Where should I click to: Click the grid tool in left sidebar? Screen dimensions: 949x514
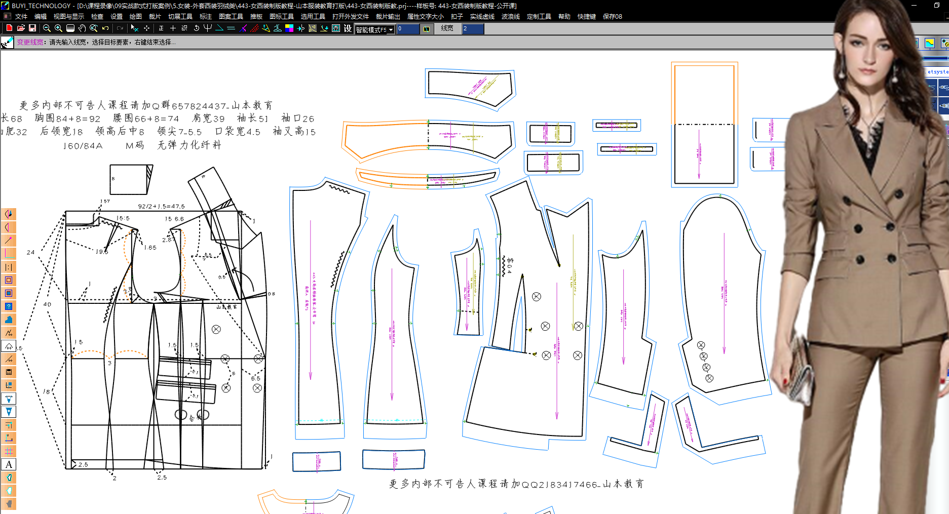(x=9, y=451)
